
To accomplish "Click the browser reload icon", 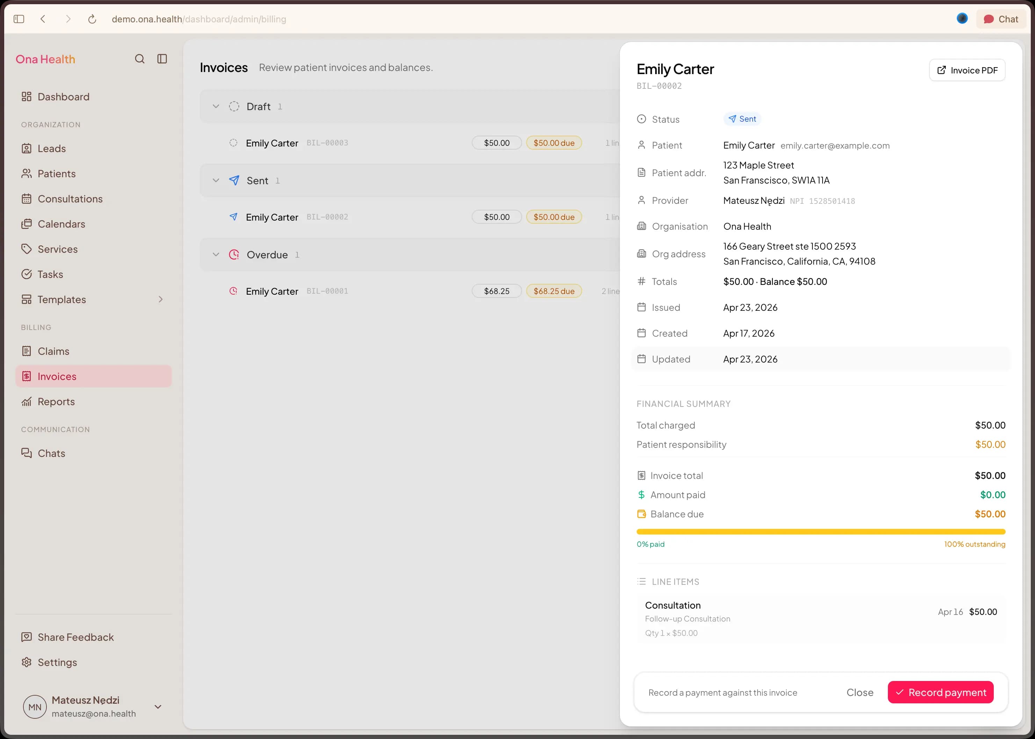I will (x=92, y=19).
